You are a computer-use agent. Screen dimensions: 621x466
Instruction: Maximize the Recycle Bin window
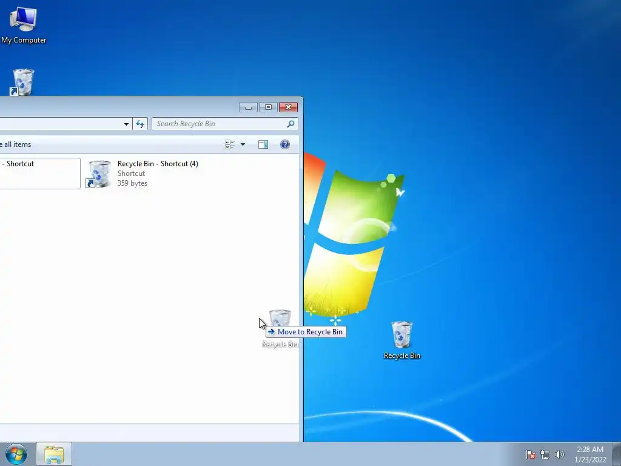(268, 107)
